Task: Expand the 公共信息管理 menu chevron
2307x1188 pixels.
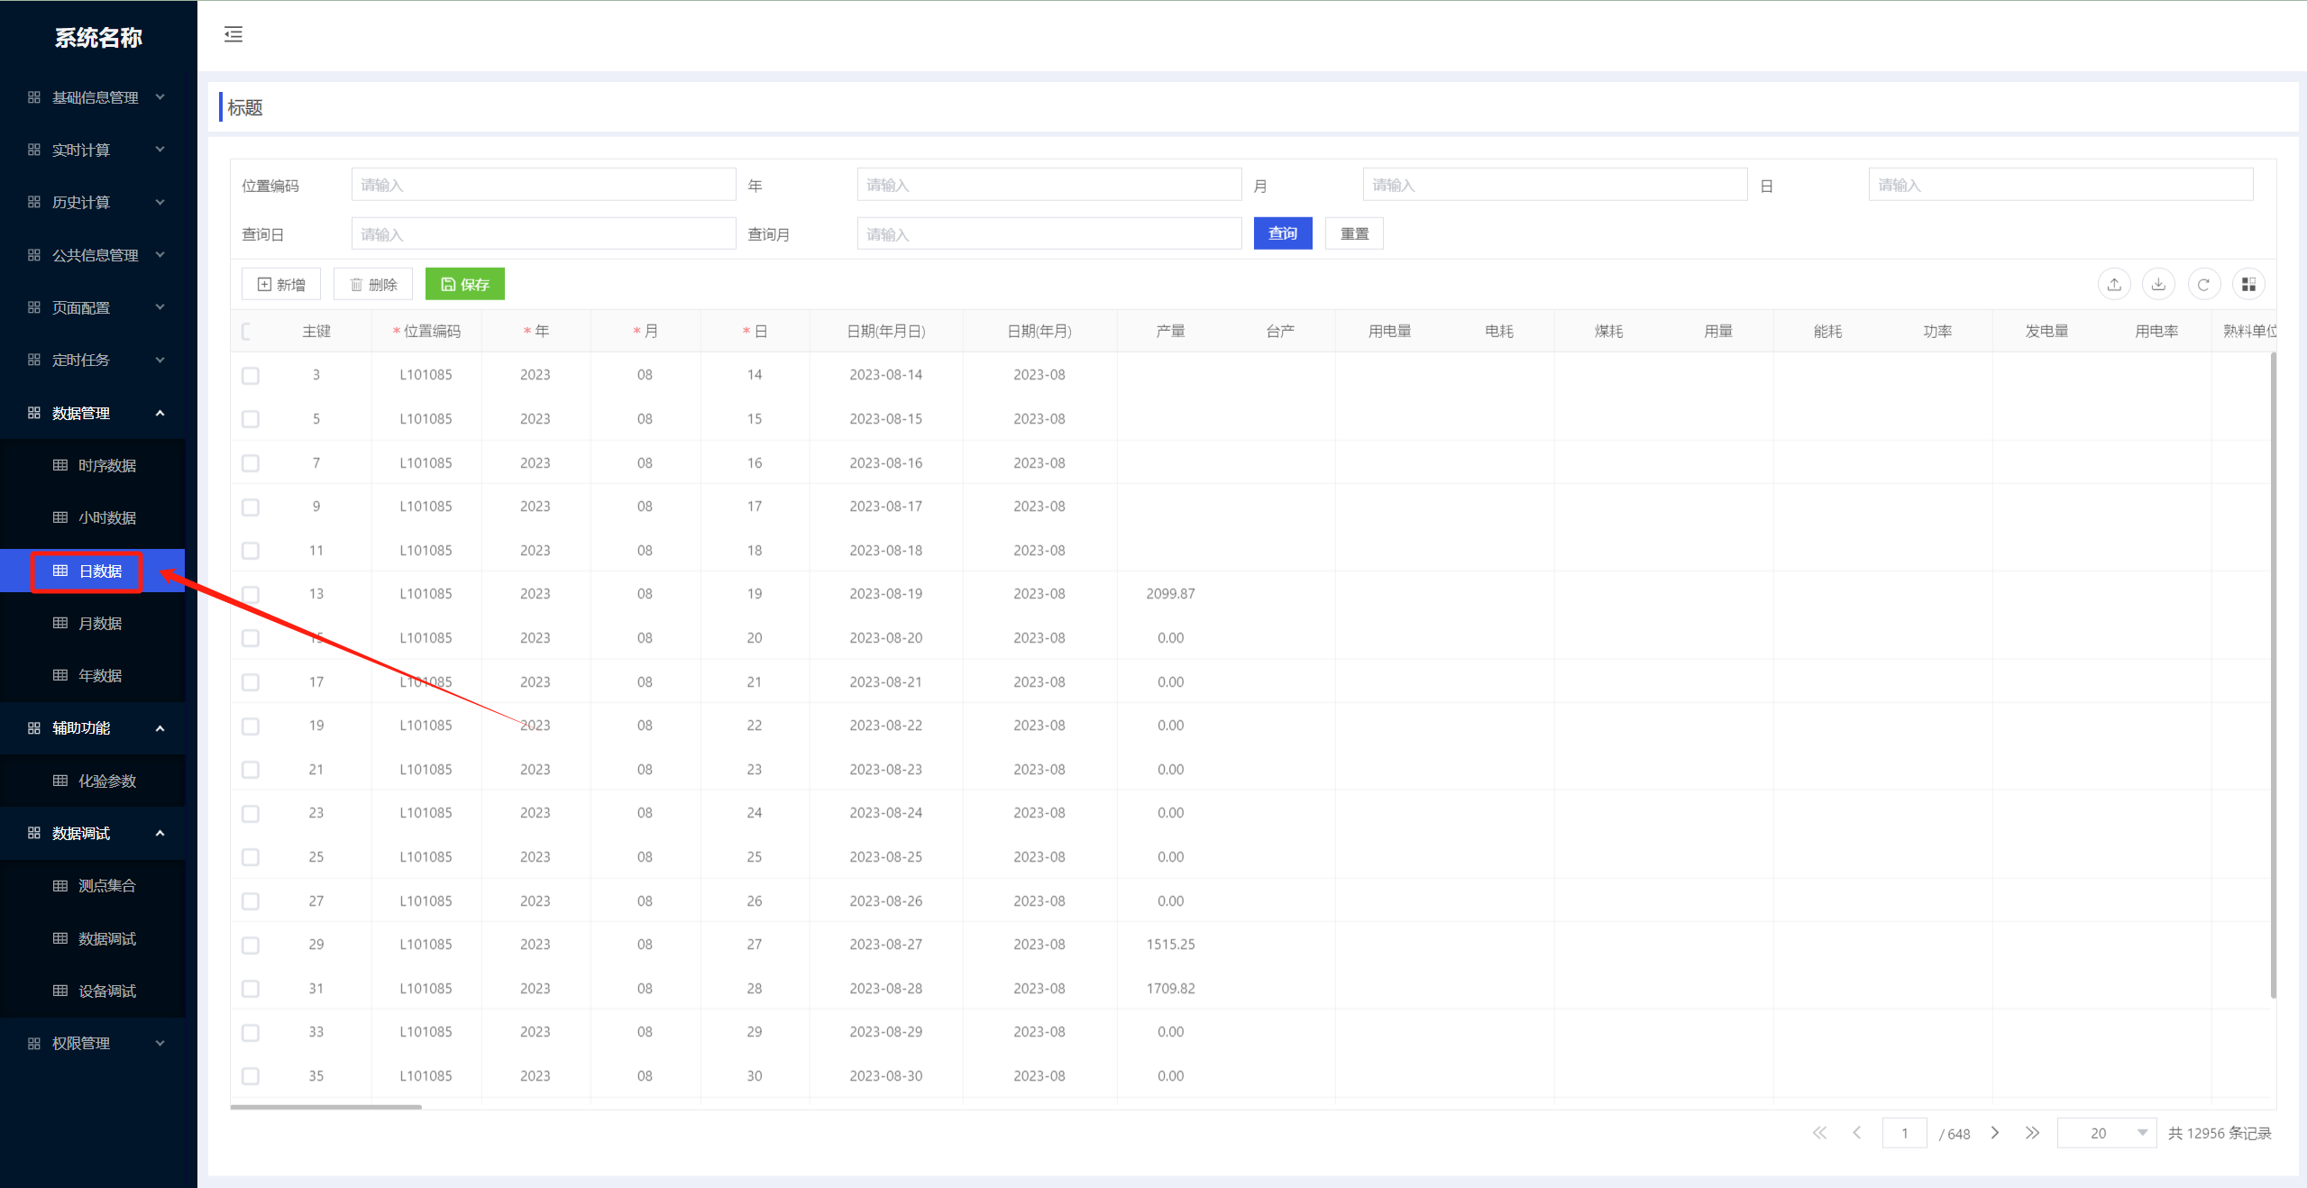Action: point(160,255)
